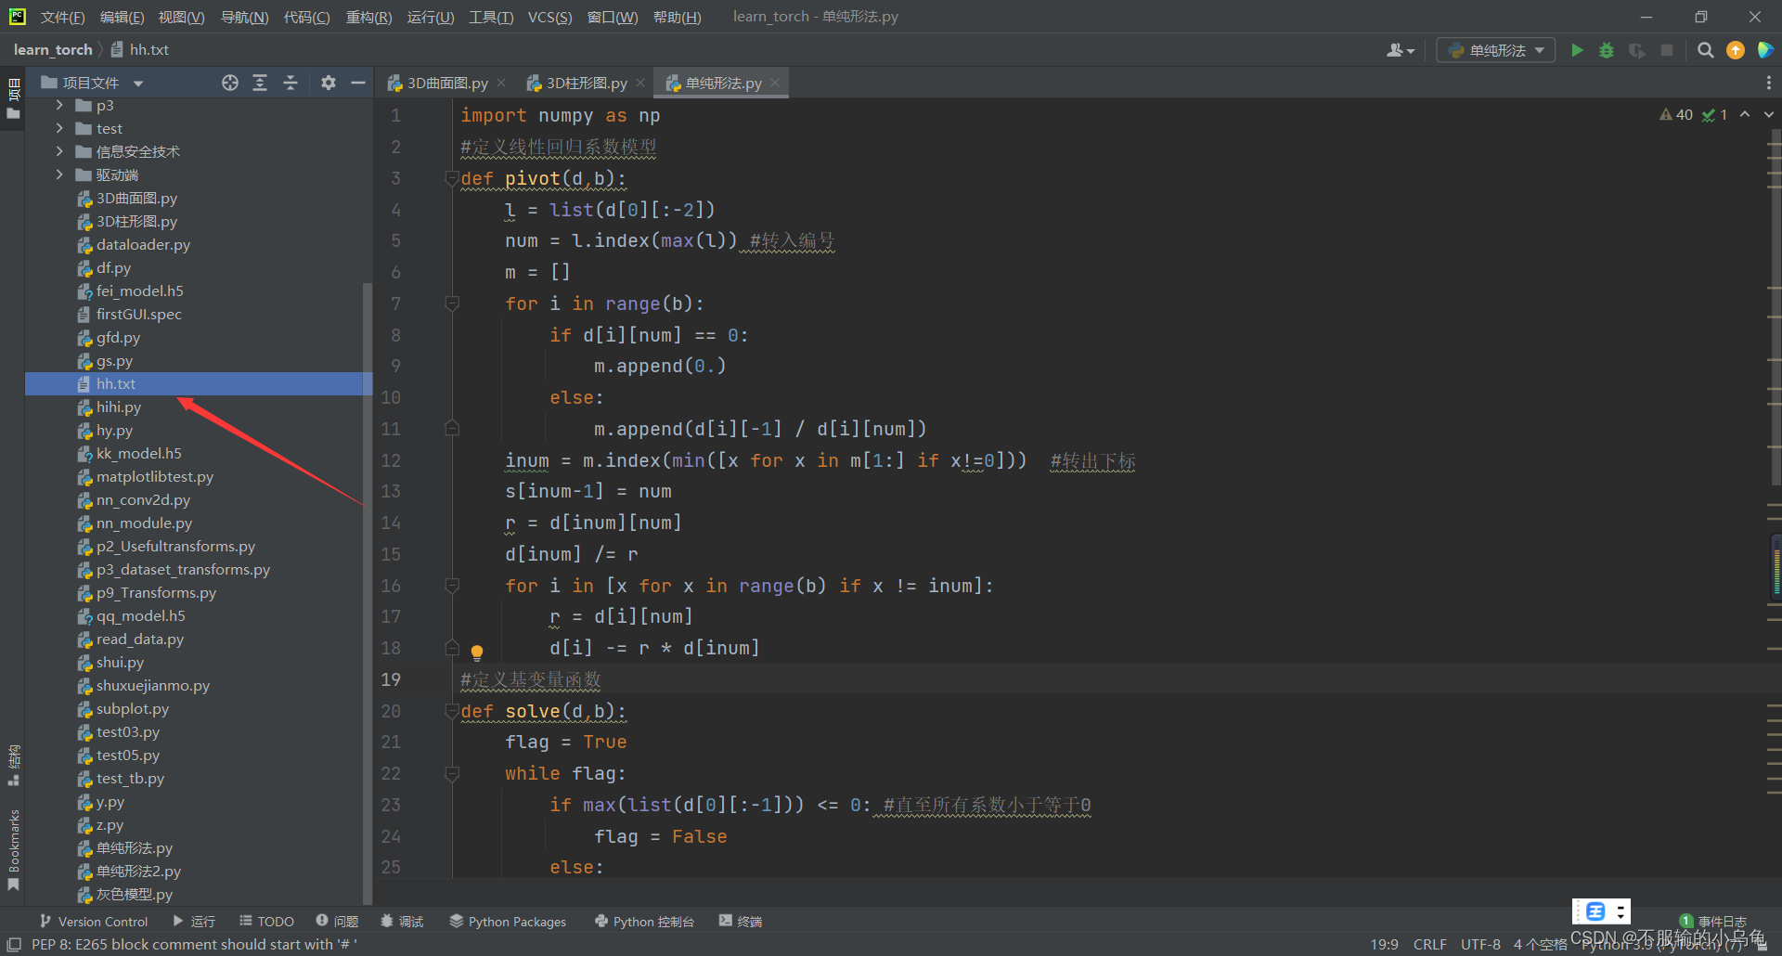The image size is (1782, 956).
Task: Open the 事件日志 event log
Action: point(1713,921)
